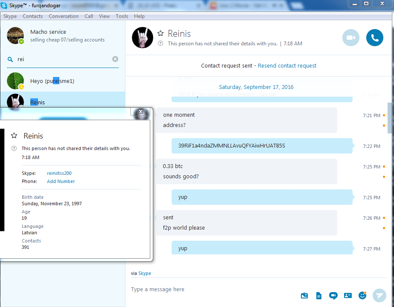Click the sounds good? message
This screenshot has height=307, width=394.
[181, 177]
